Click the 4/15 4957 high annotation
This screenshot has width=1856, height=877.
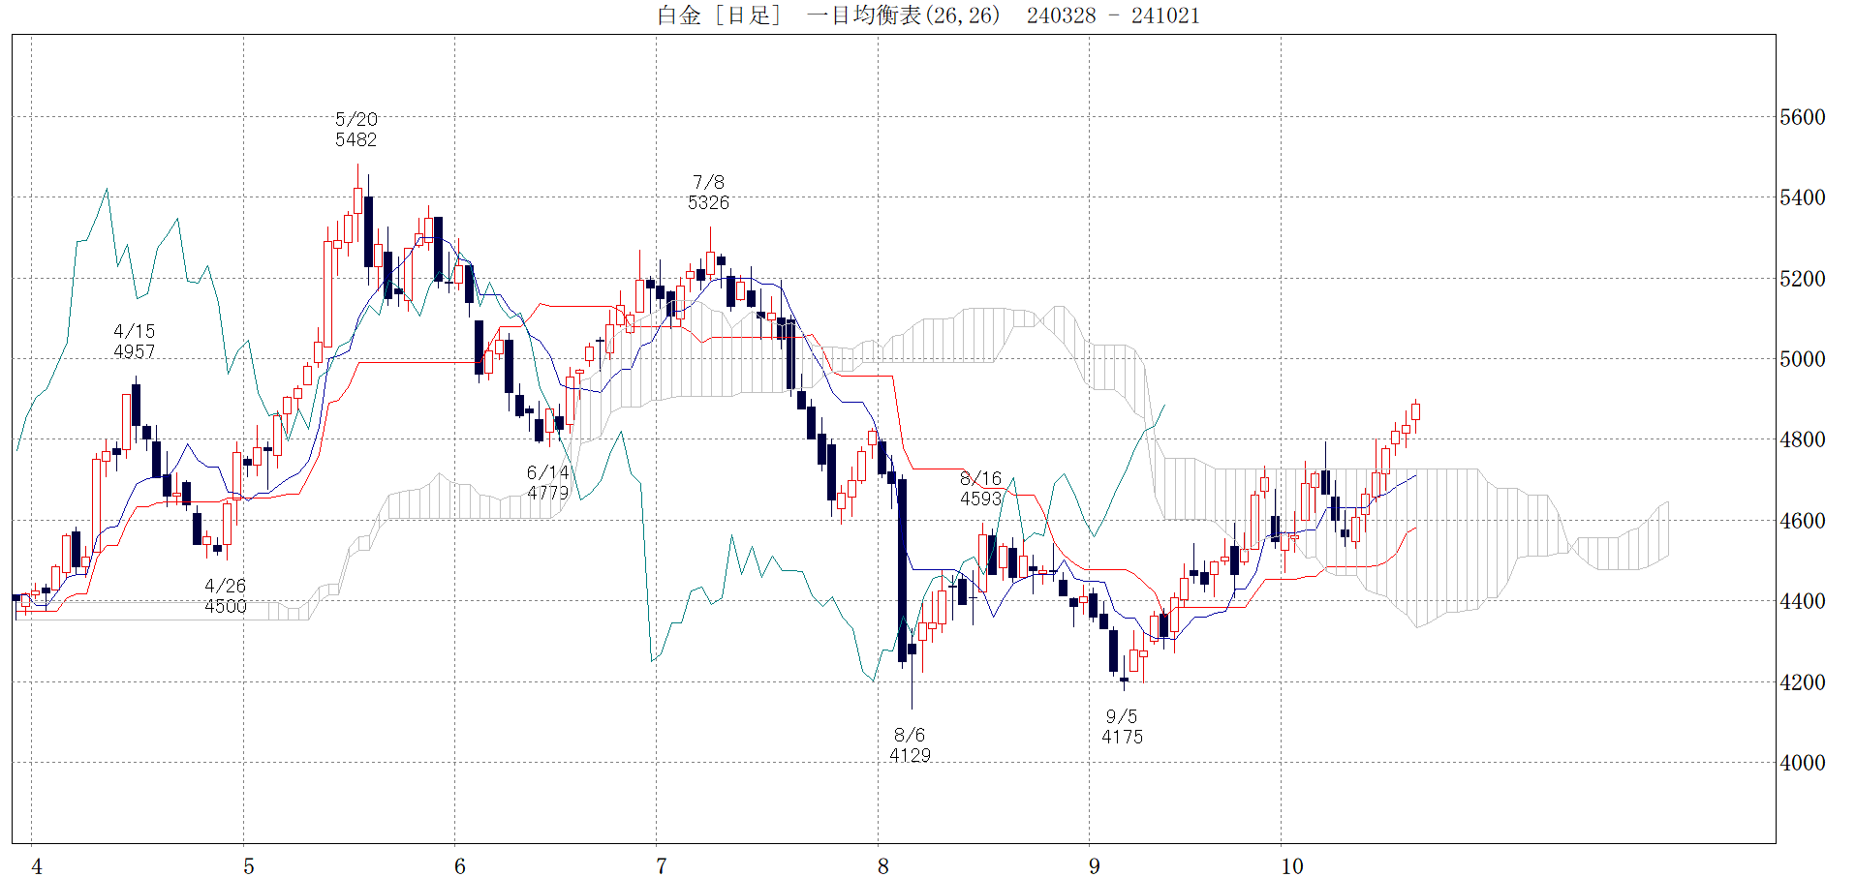(x=134, y=342)
